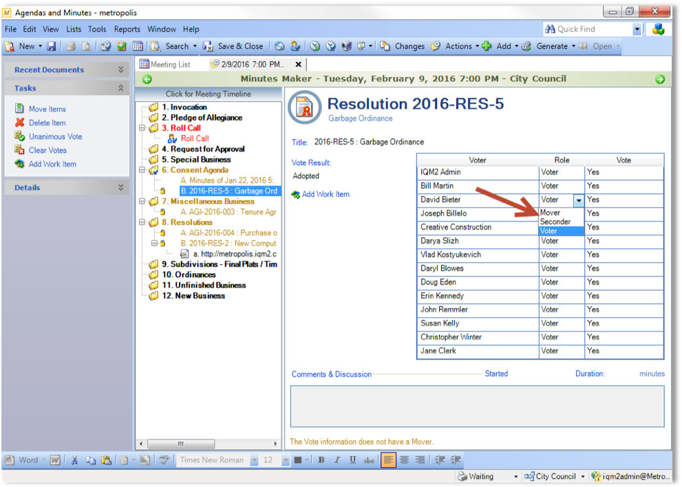Click Add Work Item in Tasks panel
This screenshot has width=682, height=487.
tap(52, 164)
